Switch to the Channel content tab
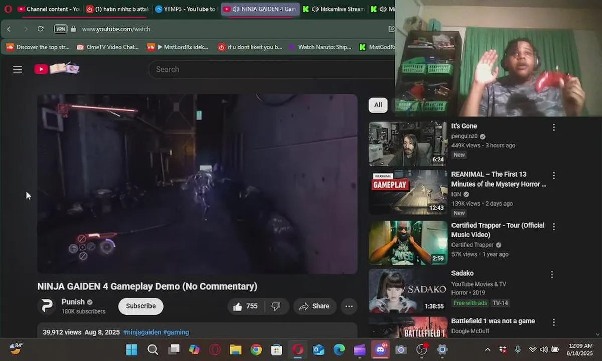This screenshot has width=602, height=361. click(x=49, y=9)
